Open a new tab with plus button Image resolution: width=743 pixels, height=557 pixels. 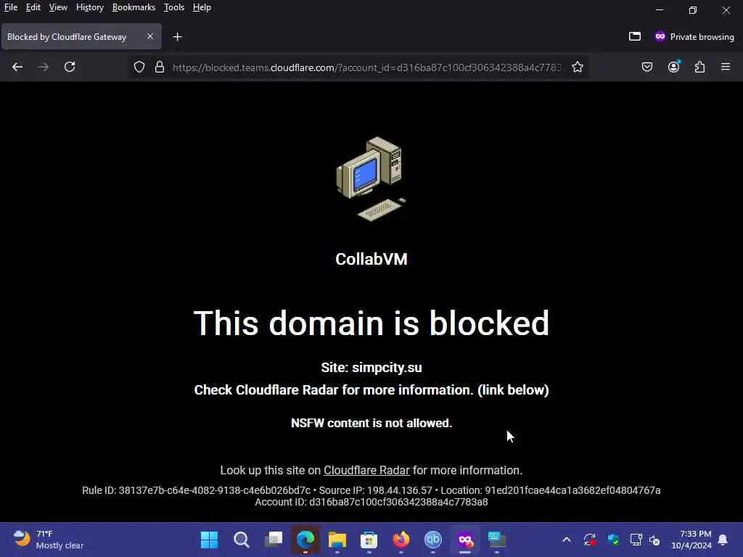tap(177, 37)
